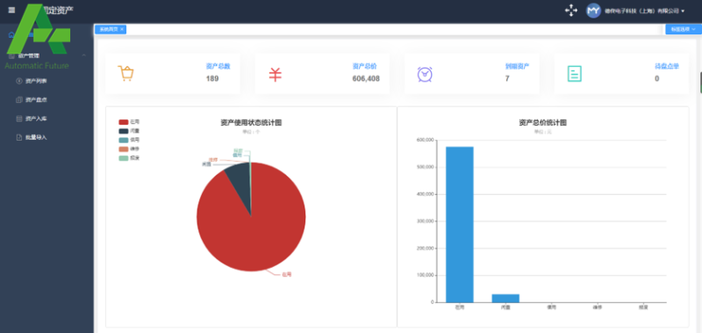The height and width of the screenshot is (333, 702).
Task: Click the orange shopping cart icon
Action: tap(125, 73)
